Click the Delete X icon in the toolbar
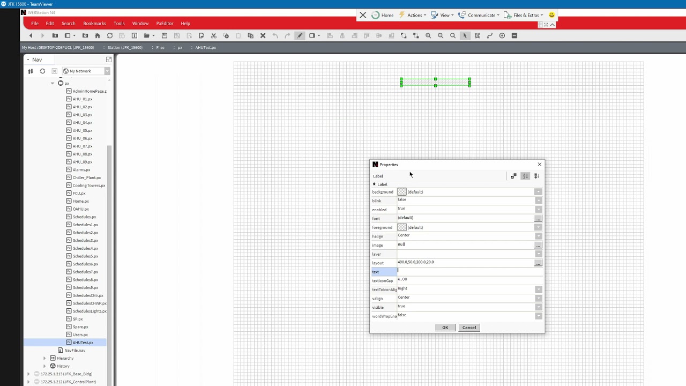 (263, 35)
